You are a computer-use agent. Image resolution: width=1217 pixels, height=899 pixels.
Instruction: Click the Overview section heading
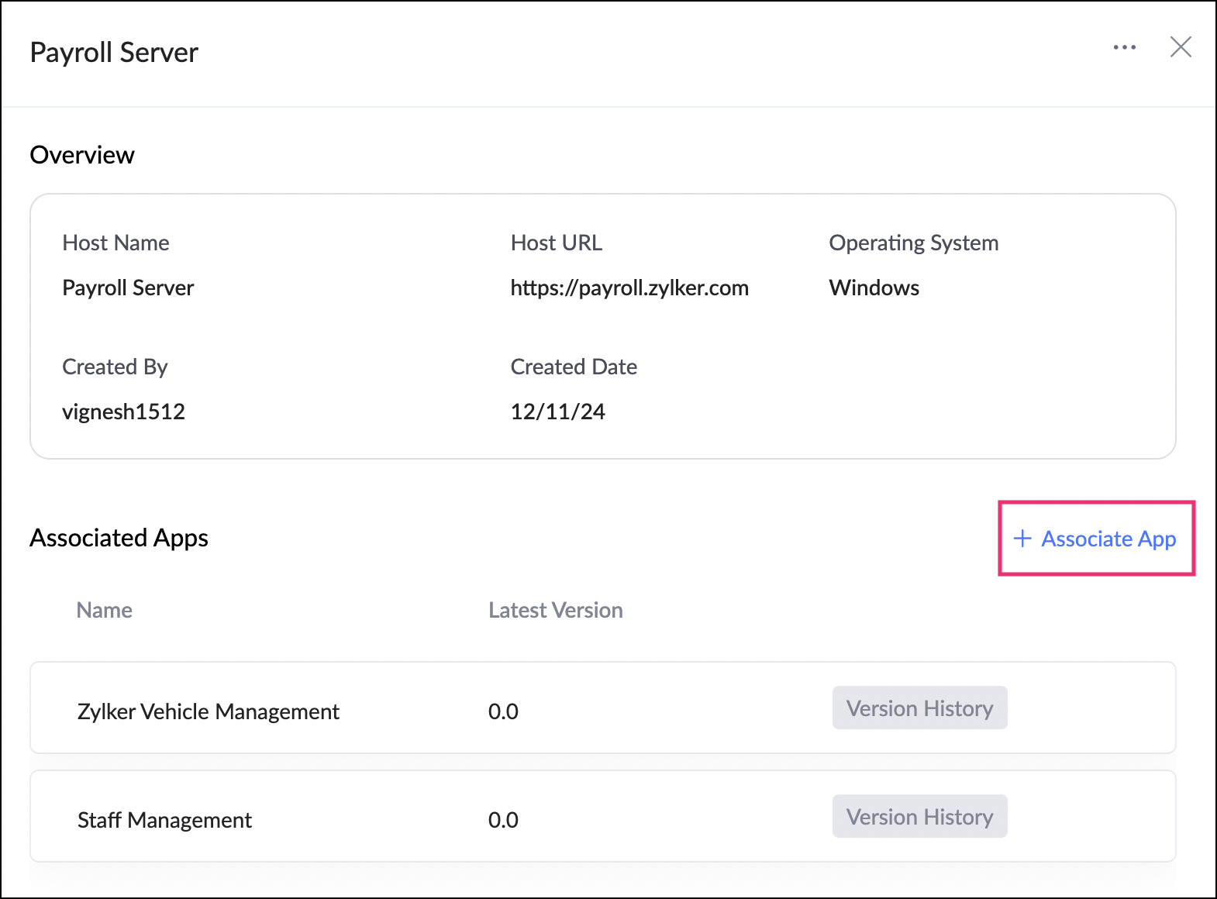(82, 155)
